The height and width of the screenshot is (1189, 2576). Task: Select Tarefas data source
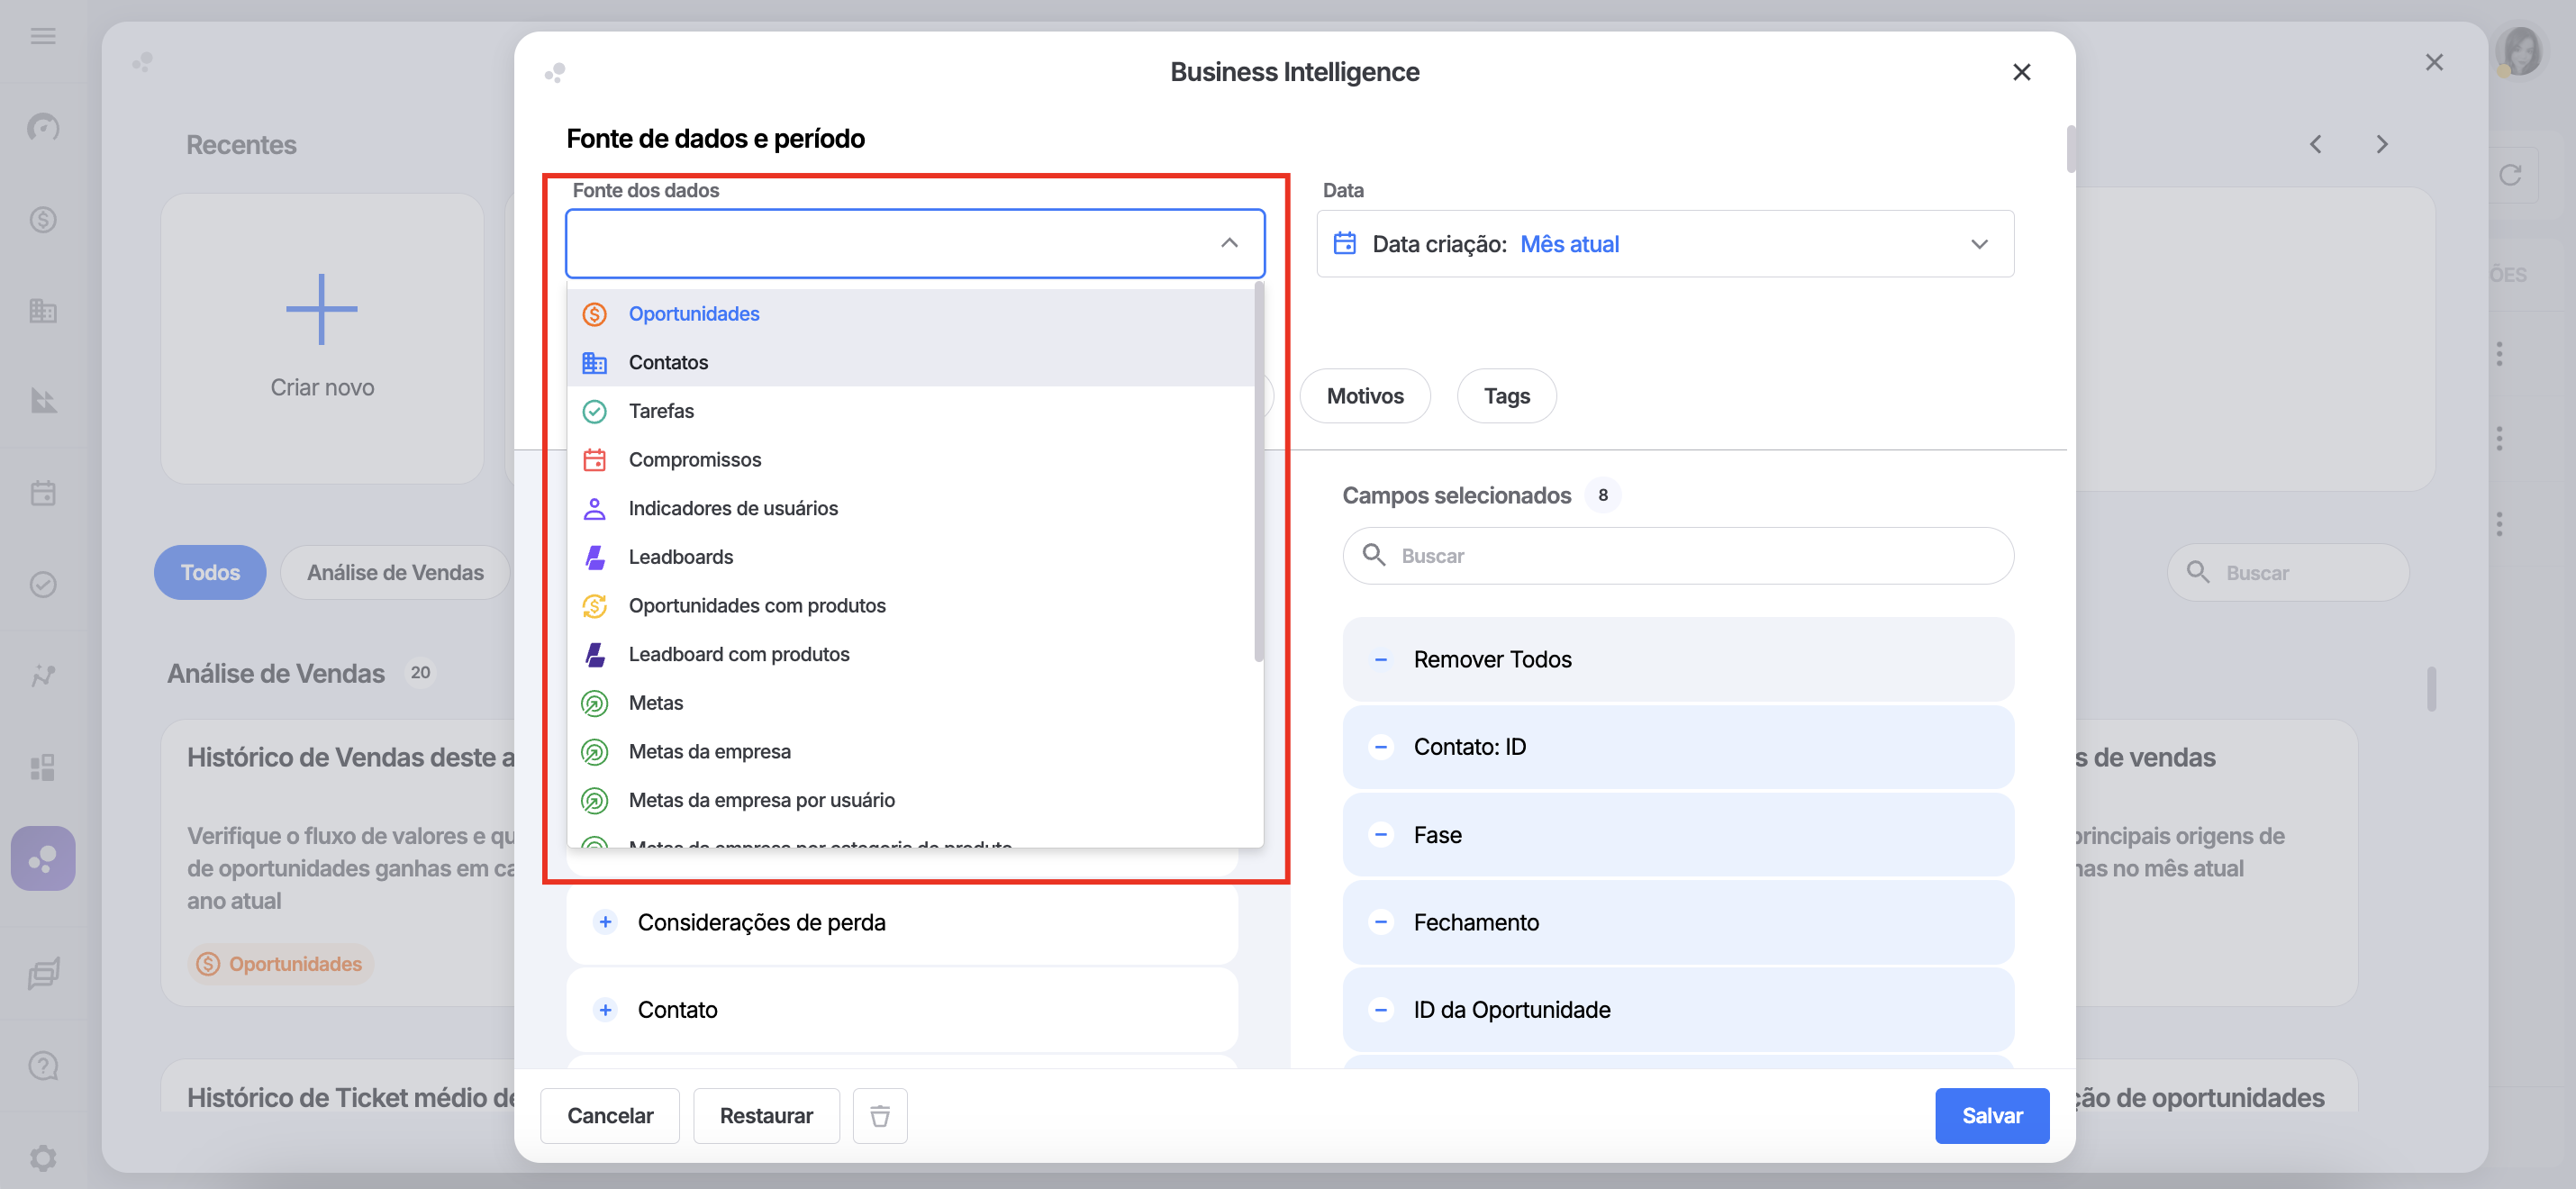(x=910, y=411)
